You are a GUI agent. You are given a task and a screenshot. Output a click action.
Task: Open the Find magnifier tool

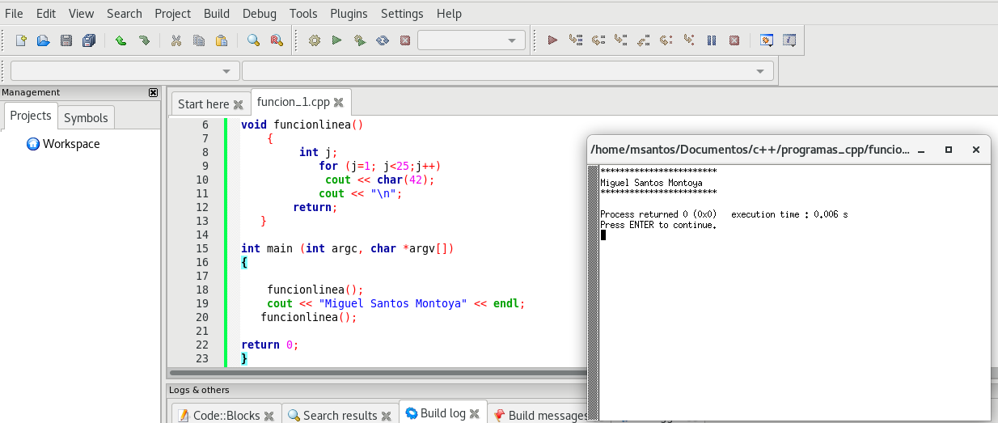(x=253, y=40)
